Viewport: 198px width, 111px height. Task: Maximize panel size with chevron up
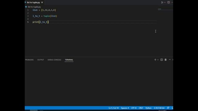[170, 60]
